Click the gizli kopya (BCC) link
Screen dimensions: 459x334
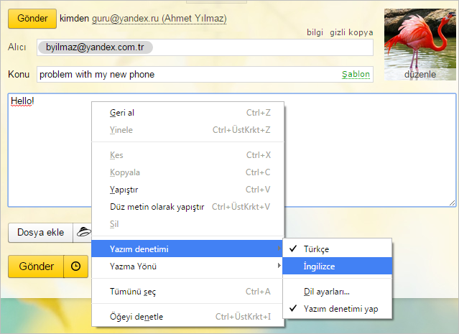coord(351,32)
